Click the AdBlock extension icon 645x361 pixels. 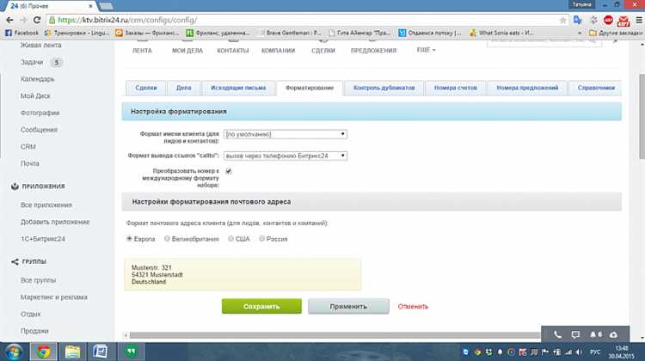point(608,20)
